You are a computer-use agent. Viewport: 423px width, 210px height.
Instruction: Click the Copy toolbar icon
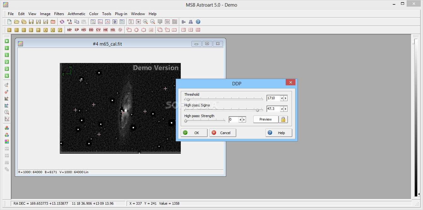tap(77, 22)
